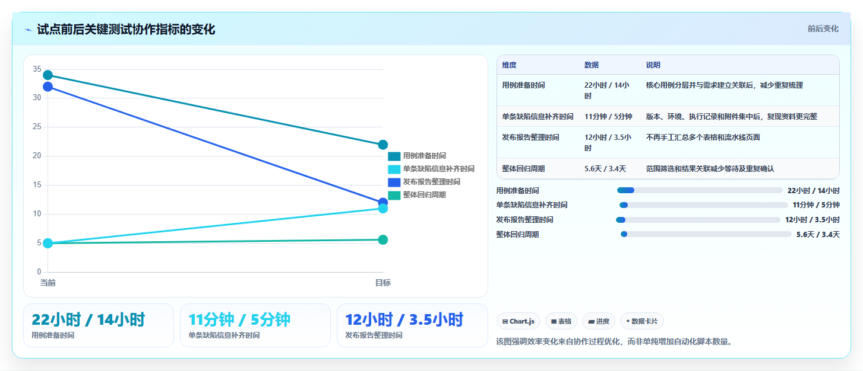863x371 pixels.
Task: Click y-axis value 35
Action: pyautogui.click(x=37, y=69)
